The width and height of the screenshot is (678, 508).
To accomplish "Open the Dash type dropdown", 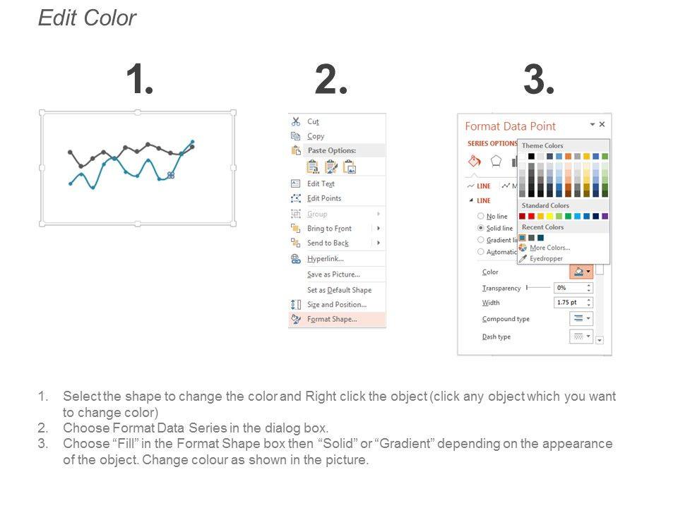I will [581, 337].
